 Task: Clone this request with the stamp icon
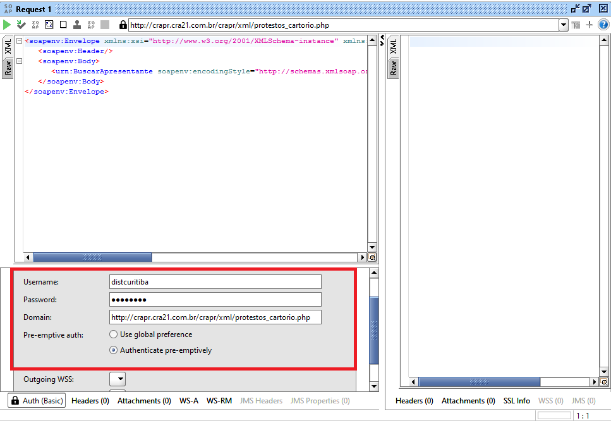click(x=77, y=25)
